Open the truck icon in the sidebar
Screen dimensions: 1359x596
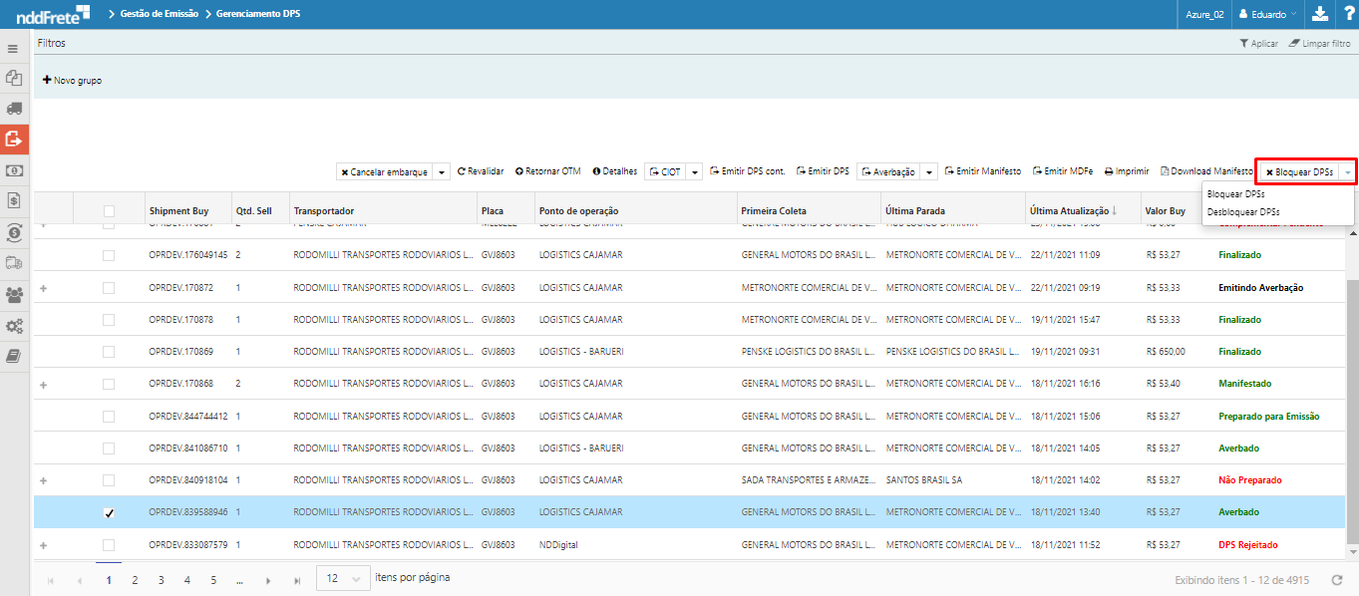[14, 108]
